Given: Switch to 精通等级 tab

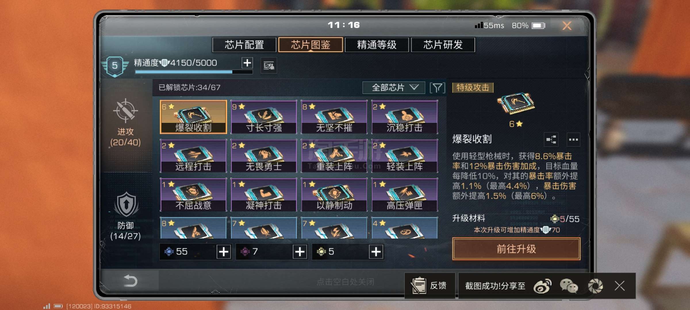Looking at the screenshot, I should click(x=377, y=45).
